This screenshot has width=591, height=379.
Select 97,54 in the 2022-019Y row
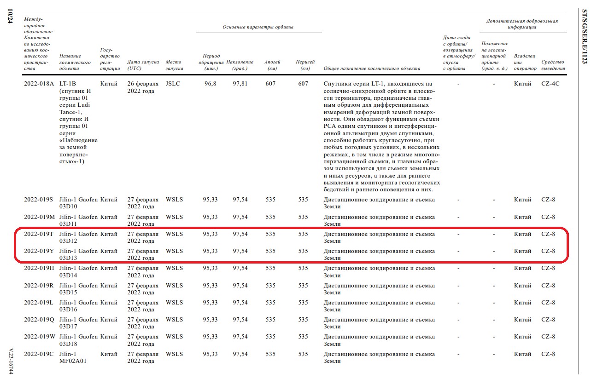pos(240,251)
